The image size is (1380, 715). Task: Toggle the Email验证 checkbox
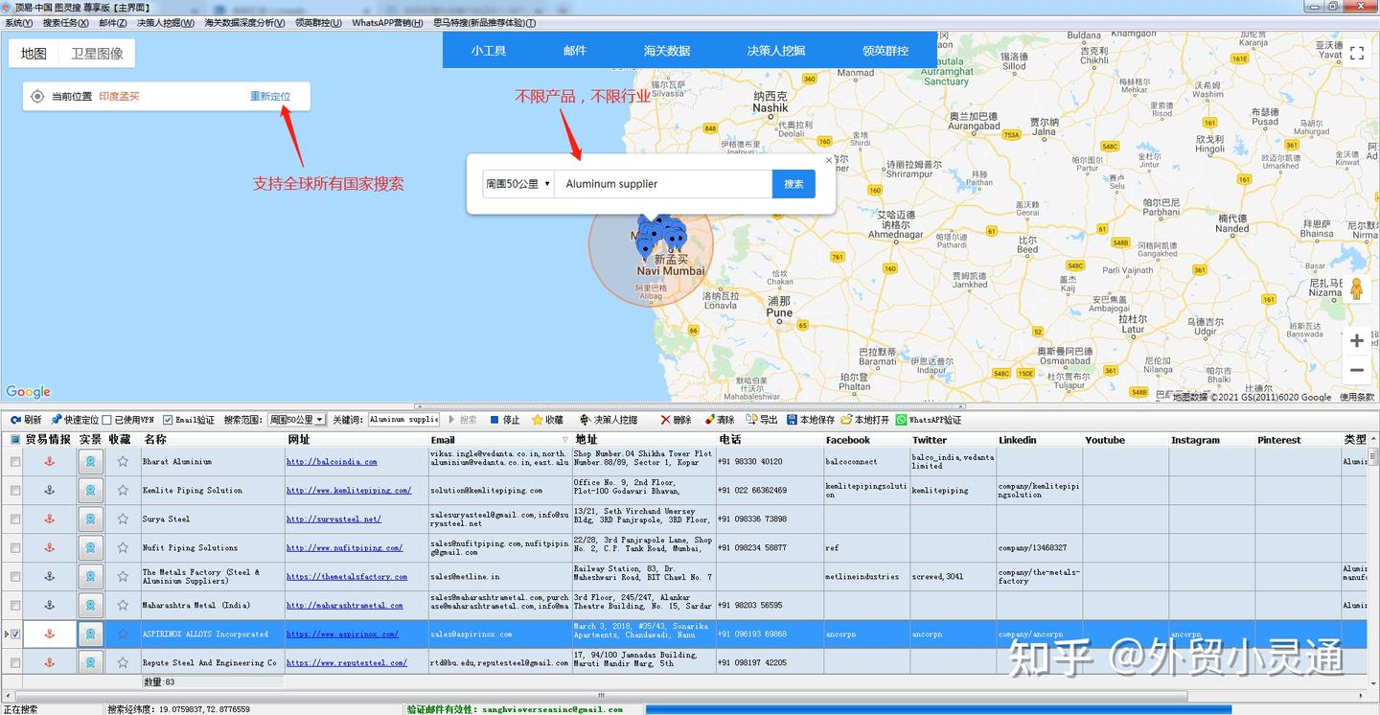click(168, 420)
